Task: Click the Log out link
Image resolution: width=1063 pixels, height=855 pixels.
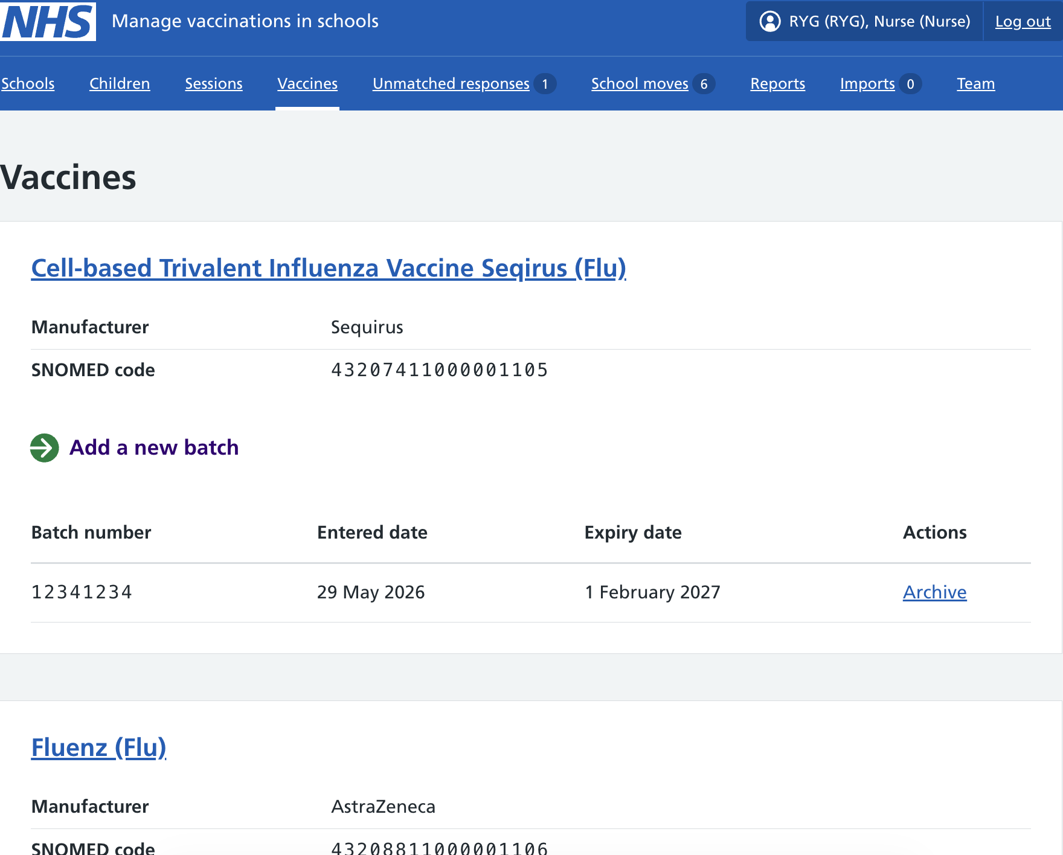Action: click(x=1023, y=22)
